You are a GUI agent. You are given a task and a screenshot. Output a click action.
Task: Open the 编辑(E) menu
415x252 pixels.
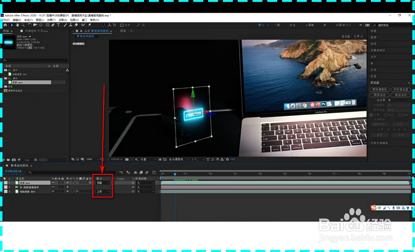point(17,20)
